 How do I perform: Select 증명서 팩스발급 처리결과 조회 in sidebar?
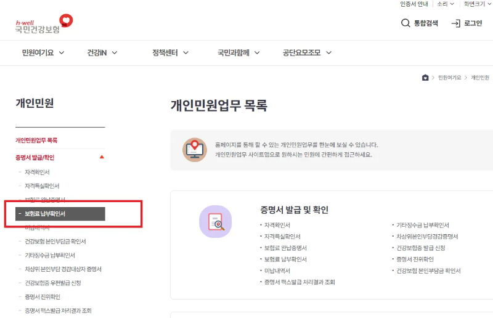tap(58, 311)
